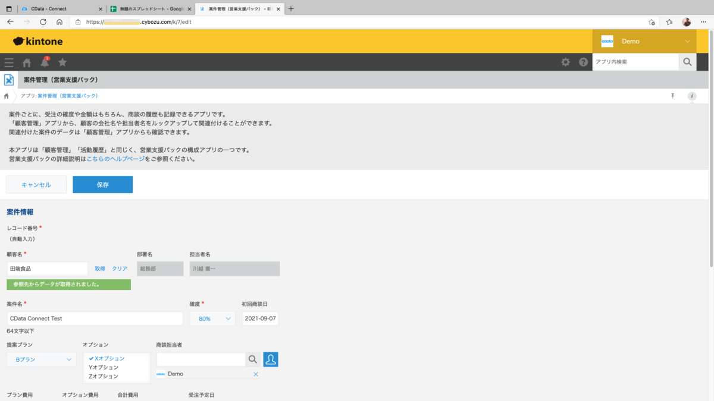Click the app icon beside 案件管理 title

(x=9, y=80)
